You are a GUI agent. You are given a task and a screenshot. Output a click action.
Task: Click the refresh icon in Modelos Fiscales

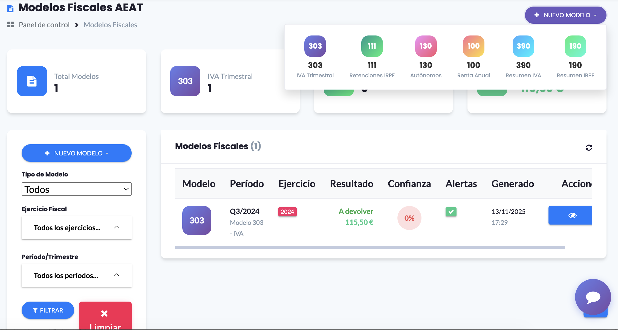tap(589, 148)
